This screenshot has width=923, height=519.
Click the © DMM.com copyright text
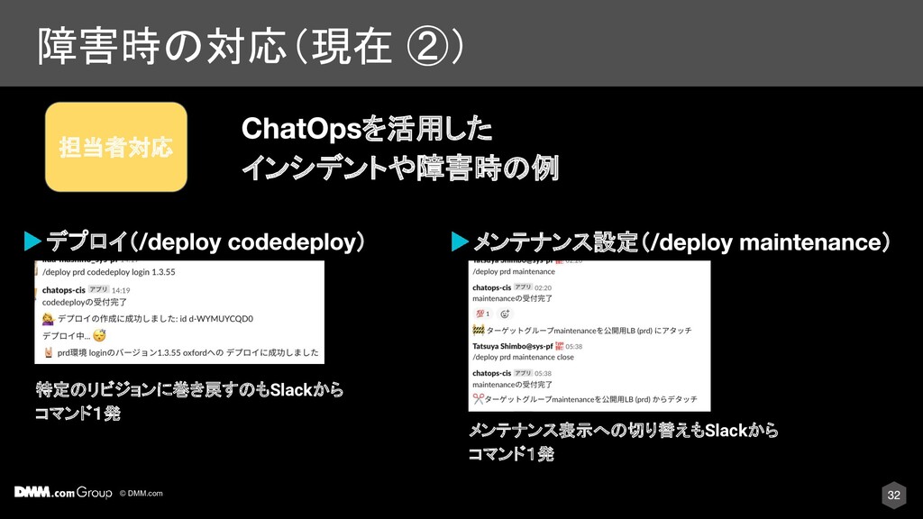pyautogui.click(x=142, y=493)
